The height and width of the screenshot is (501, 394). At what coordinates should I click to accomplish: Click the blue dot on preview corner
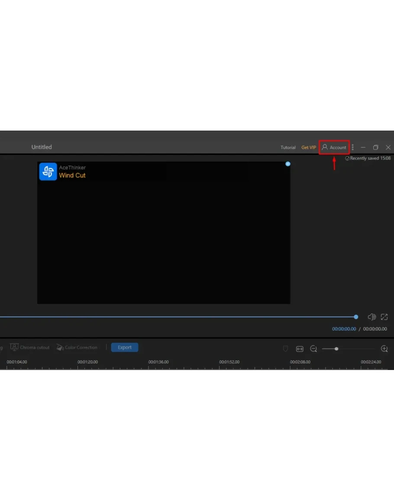click(x=288, y=164)
